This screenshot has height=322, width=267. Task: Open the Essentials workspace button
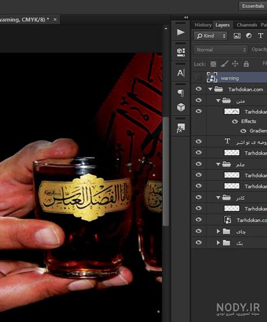coord(253,6)
